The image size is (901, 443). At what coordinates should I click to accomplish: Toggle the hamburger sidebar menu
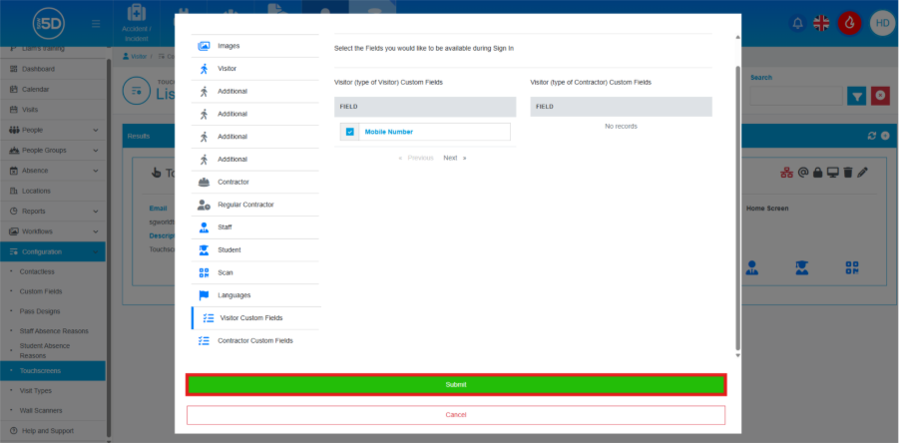[x=96, y=24]
